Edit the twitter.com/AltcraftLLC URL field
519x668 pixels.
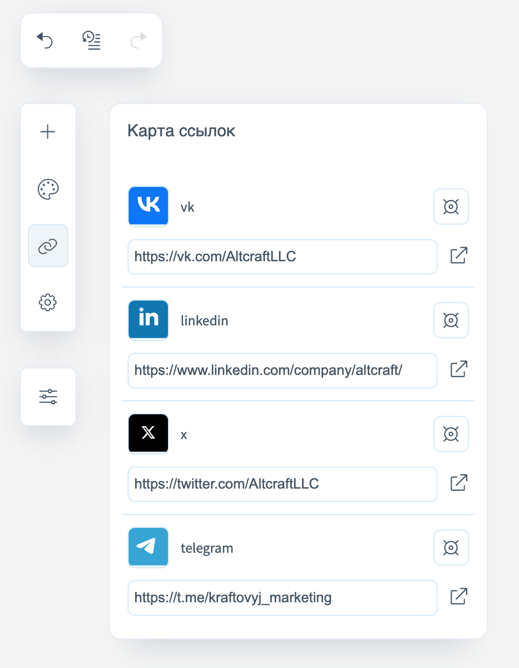(282, 484)
